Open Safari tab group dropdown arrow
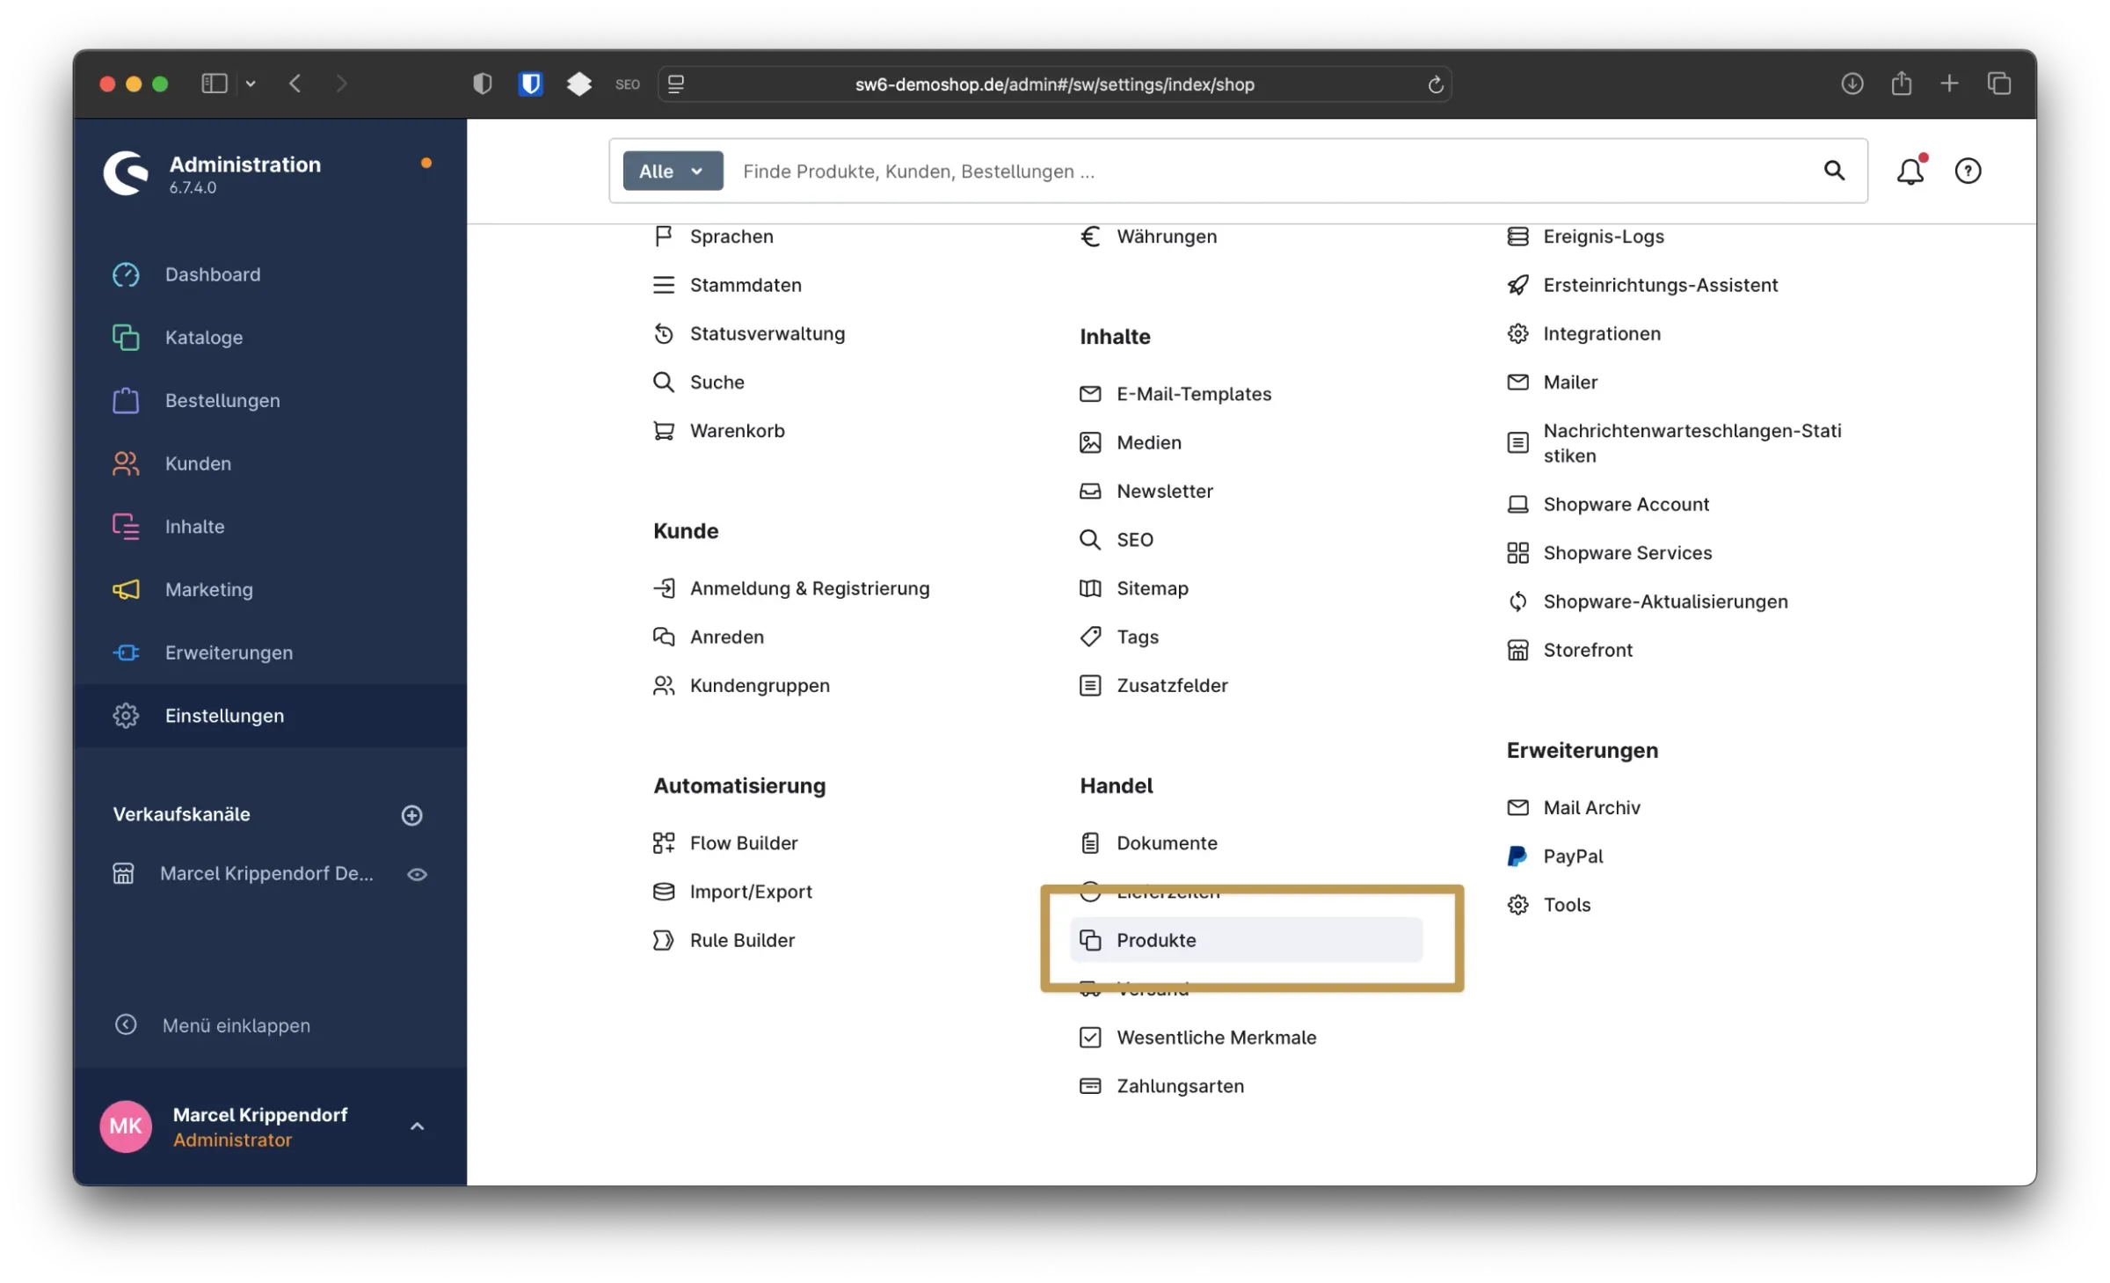Image resolution: width=2110 pixels, height=1283 pixels. coord(251,84)
